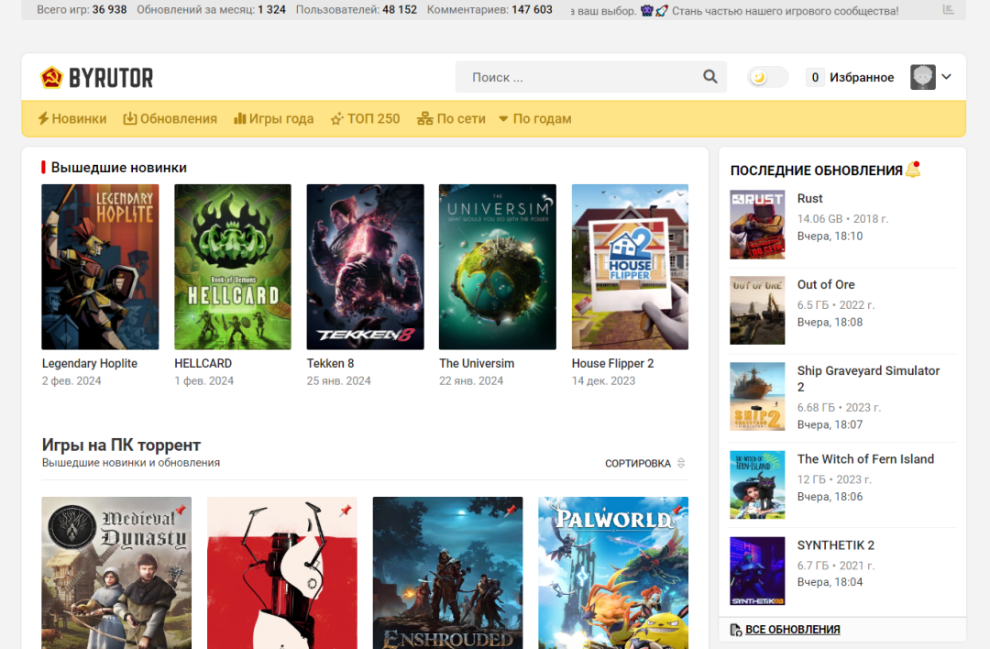
Task: Expand the По годам dropdown
Action: 535,118
